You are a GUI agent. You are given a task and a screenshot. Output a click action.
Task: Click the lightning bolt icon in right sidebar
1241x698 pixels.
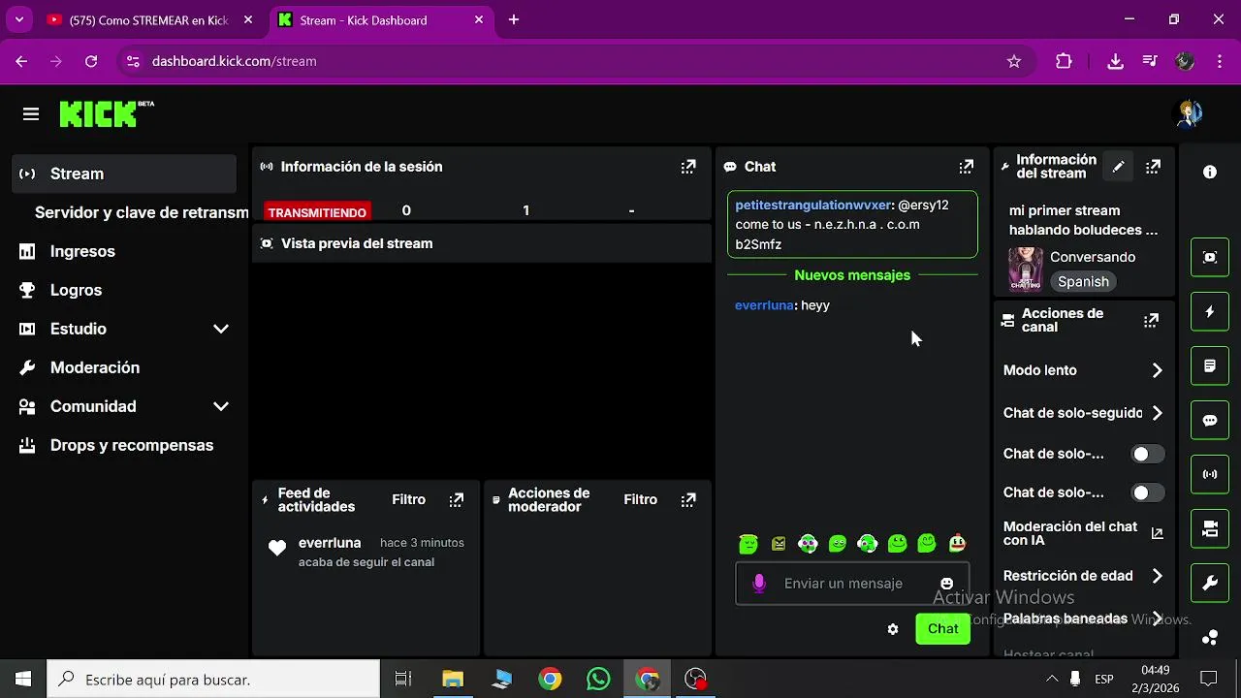(x=1210, y=311)
